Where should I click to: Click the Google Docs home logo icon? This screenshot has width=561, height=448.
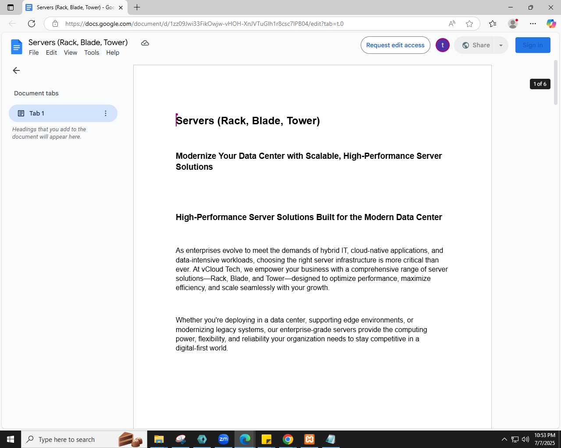click(16, 47)
